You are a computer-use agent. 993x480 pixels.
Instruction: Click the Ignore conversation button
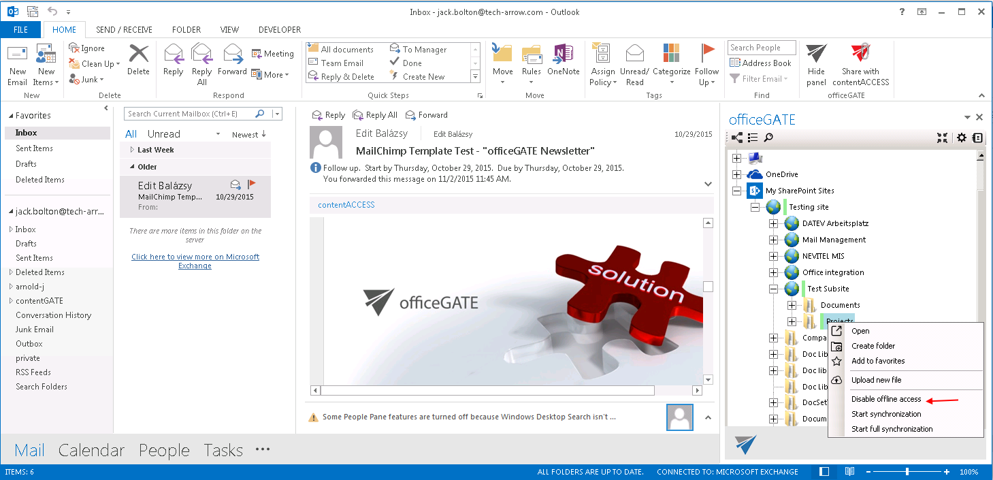[87, 48]
